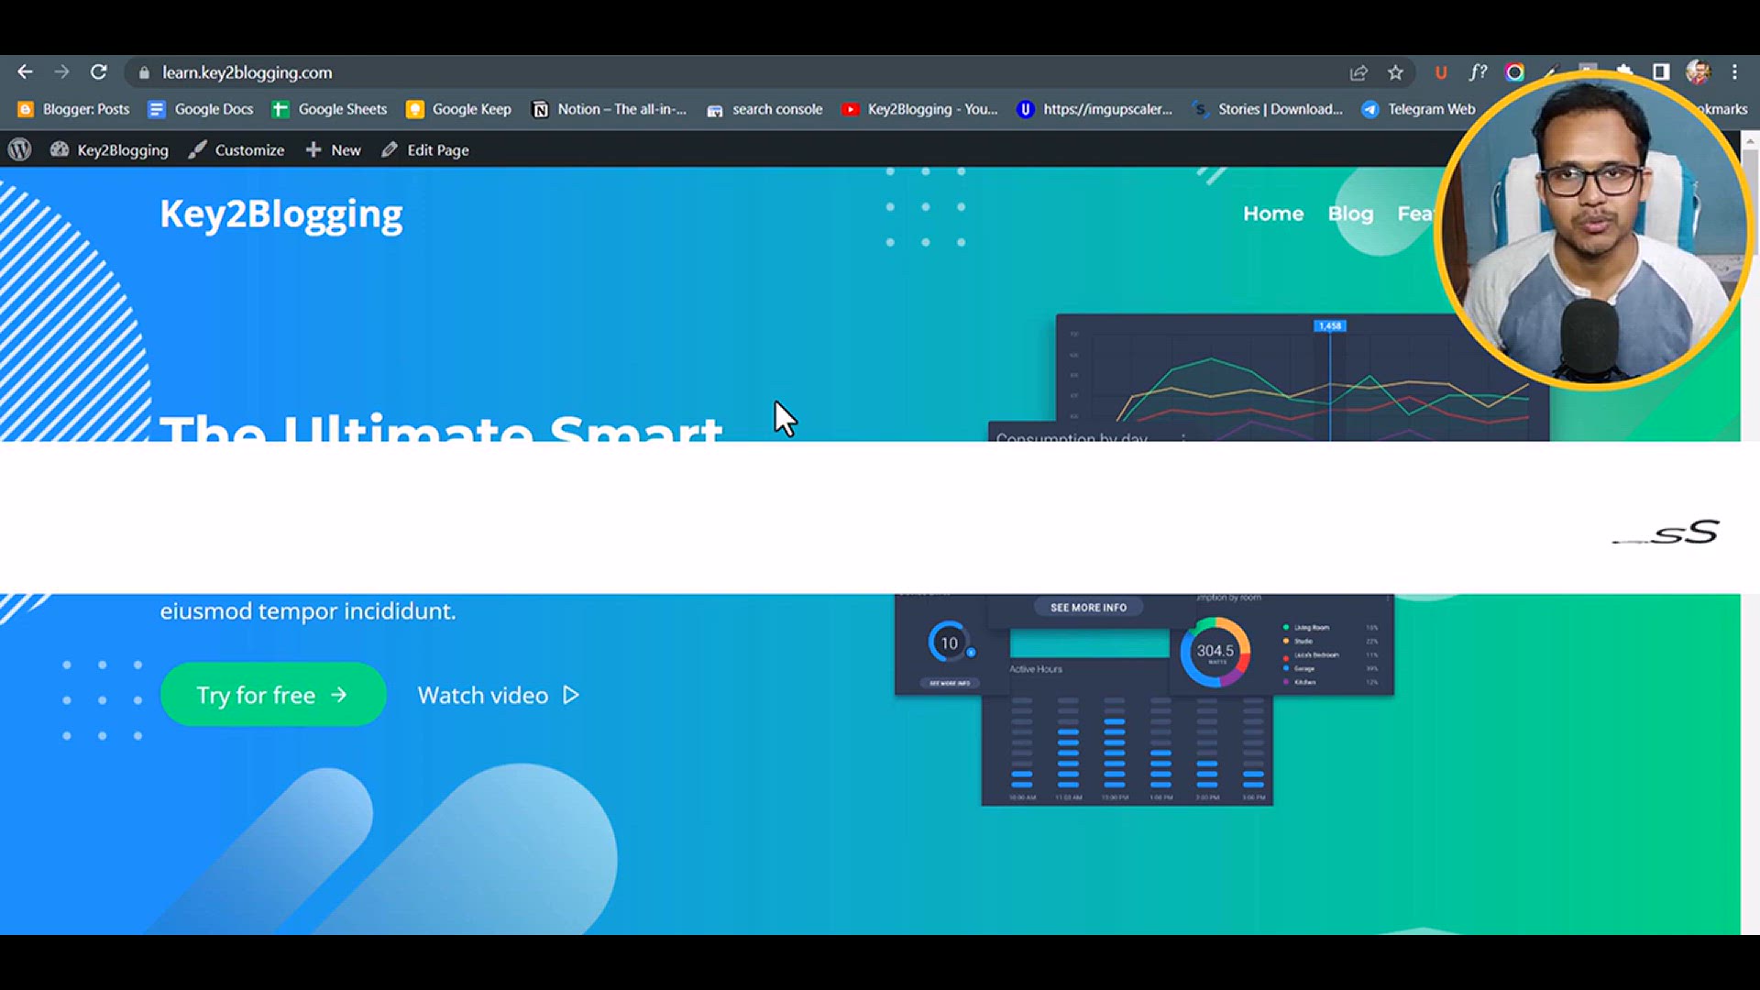1760x990 pixels.
Task: Open the colorful circle extension icon
Action: [1514, 72]
